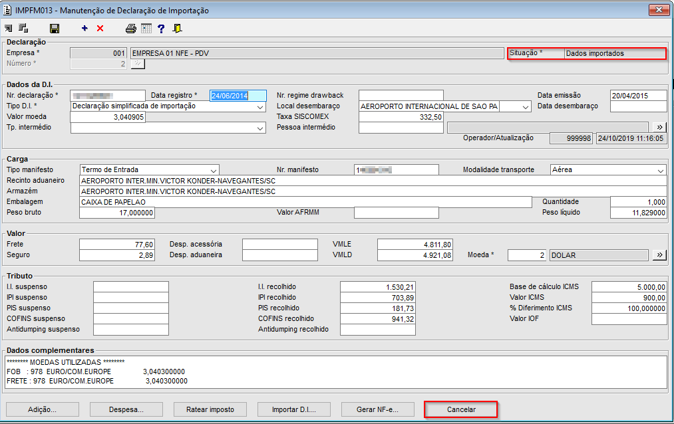The height and width of the screenshot is (424, 674).
Task: Click the Dados complementares text area
Action: (336, 373)
